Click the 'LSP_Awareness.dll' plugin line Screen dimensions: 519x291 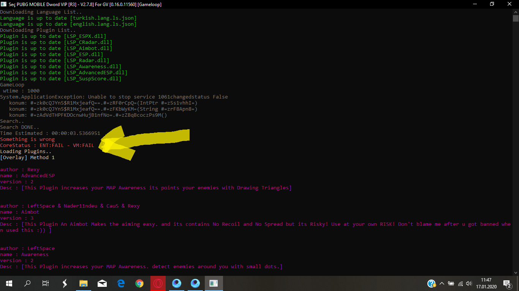coord(61,67)
